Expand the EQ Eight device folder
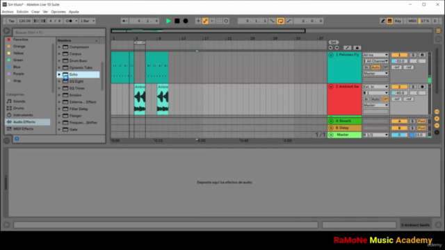445x250 pixels. pyautogui.click(x=59, y=81)
